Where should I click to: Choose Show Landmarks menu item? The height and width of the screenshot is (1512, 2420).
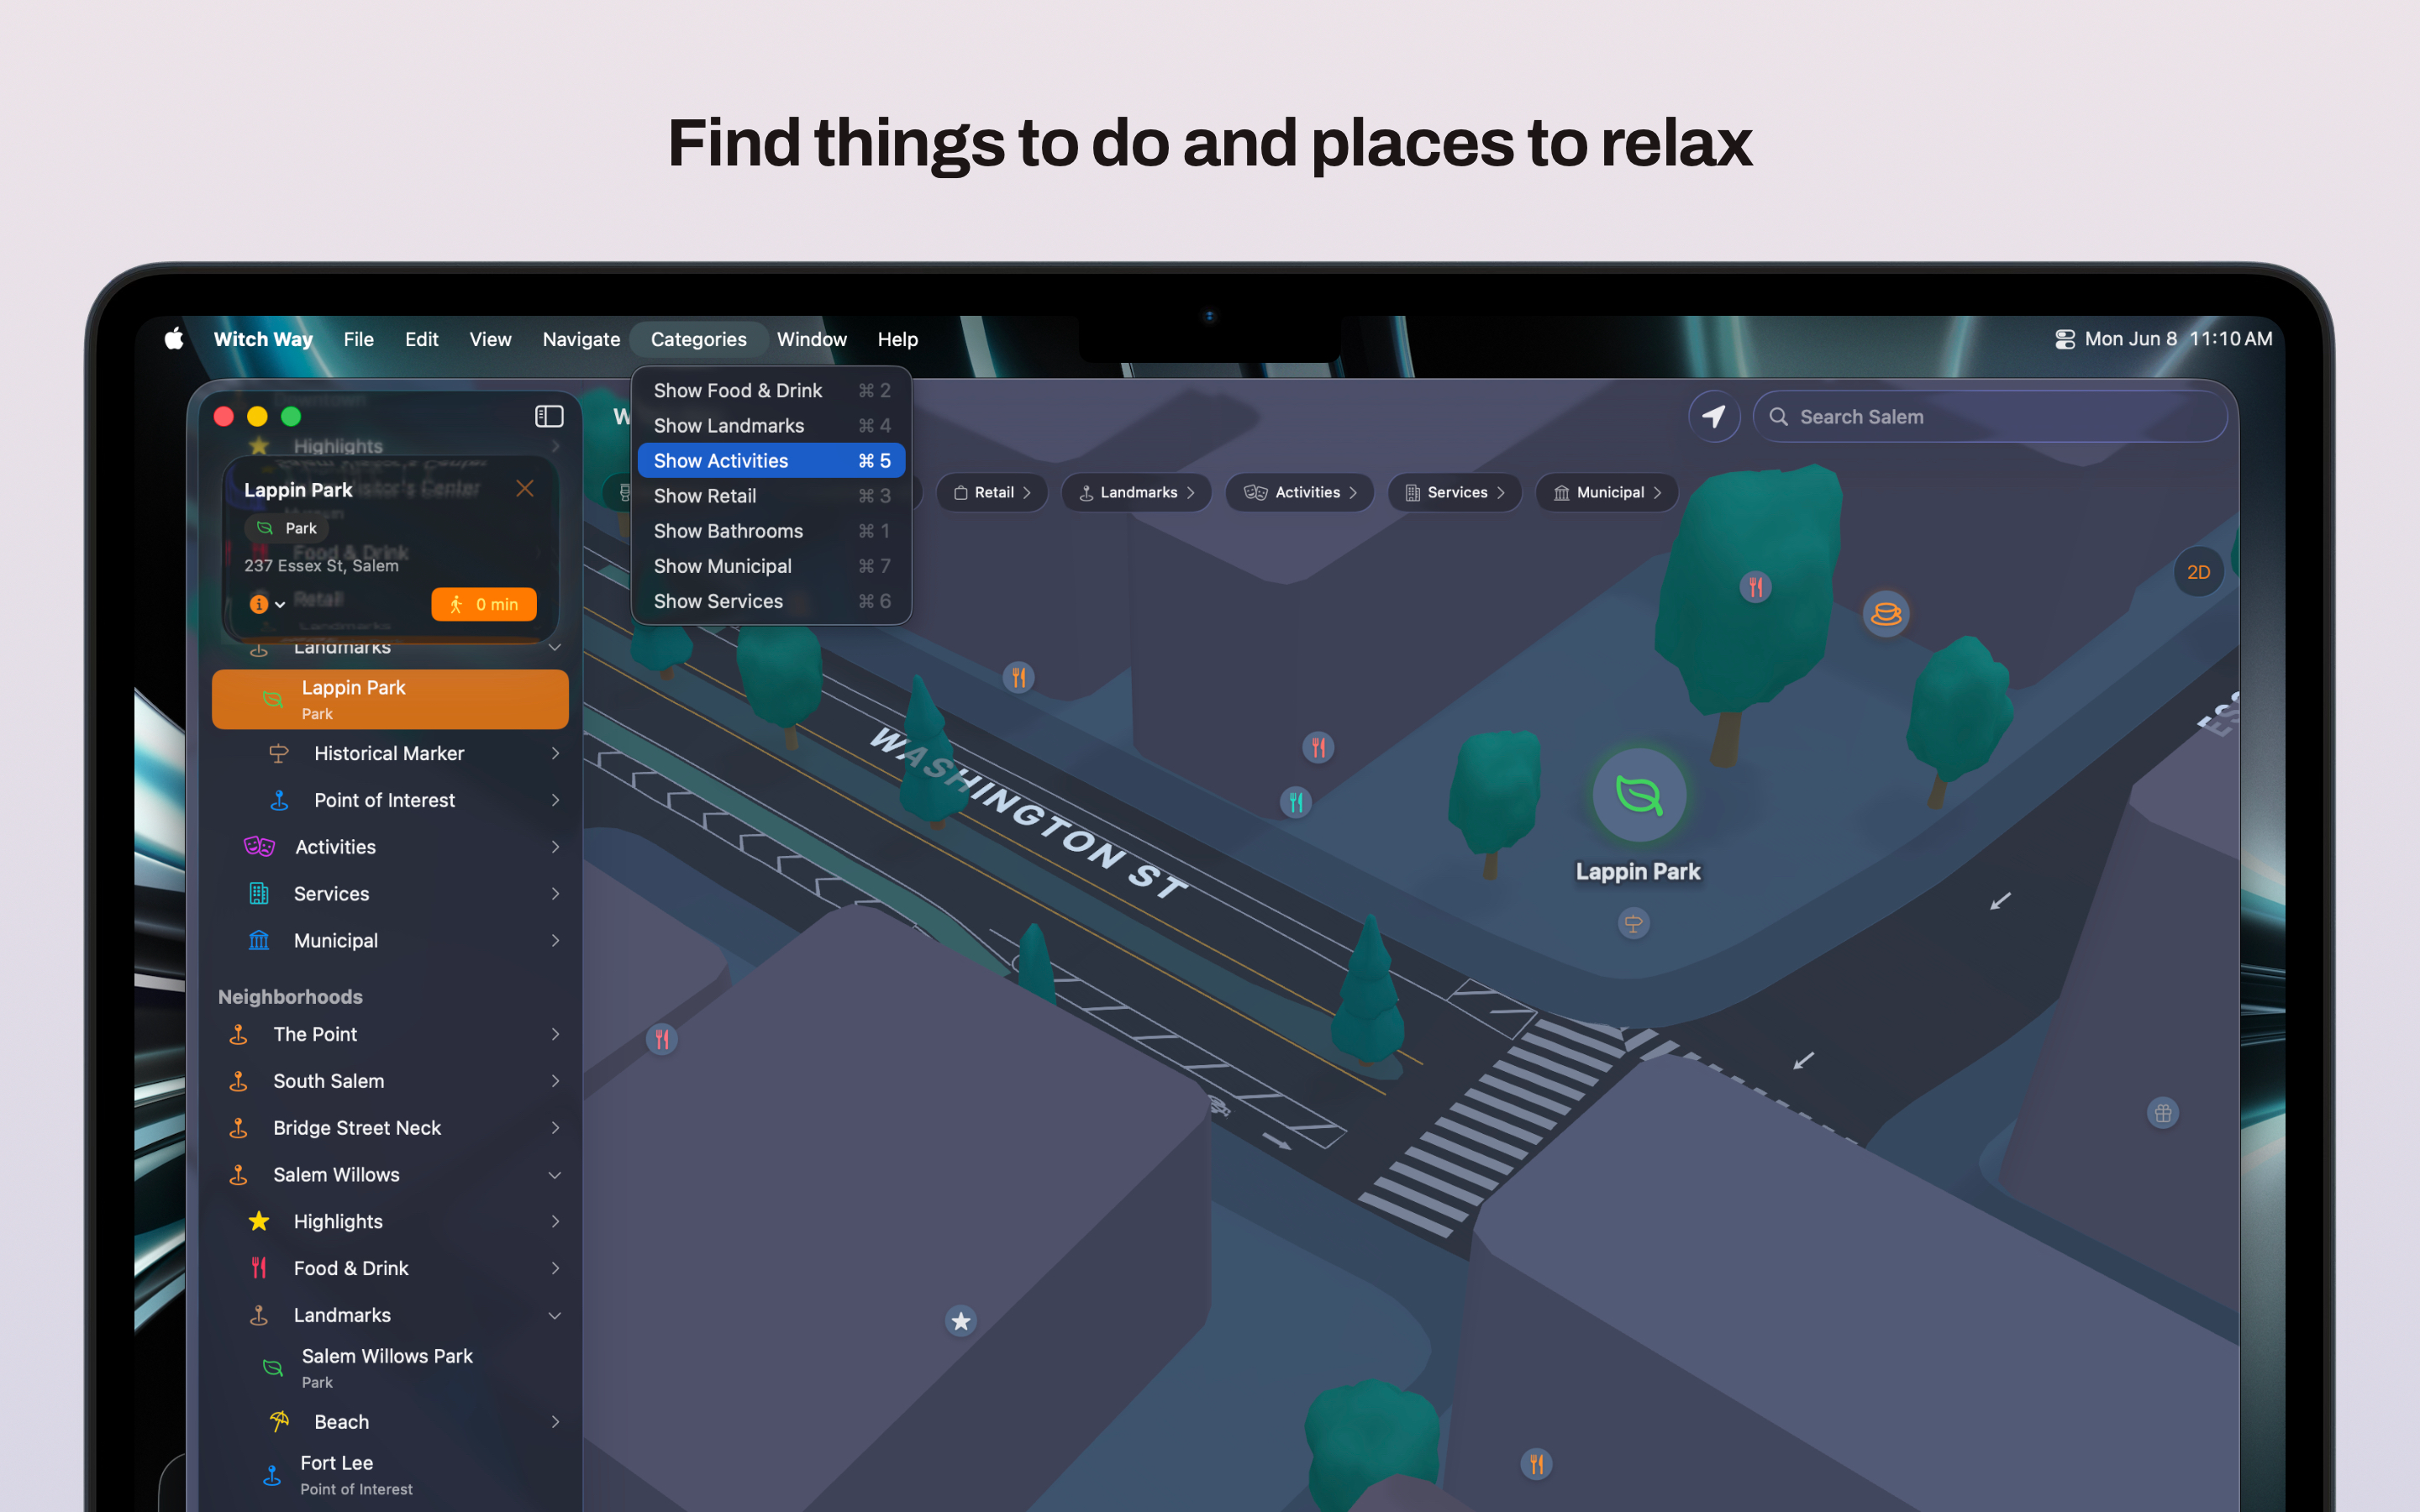pyautogui.click(x=771, y=425)
